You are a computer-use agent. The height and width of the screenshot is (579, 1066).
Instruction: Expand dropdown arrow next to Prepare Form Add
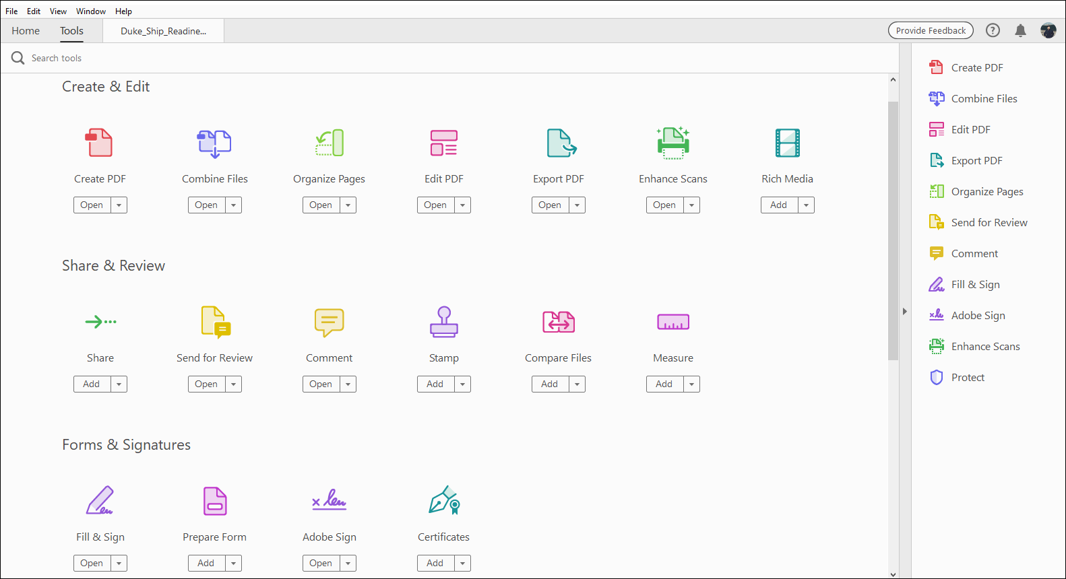(233, 564)
